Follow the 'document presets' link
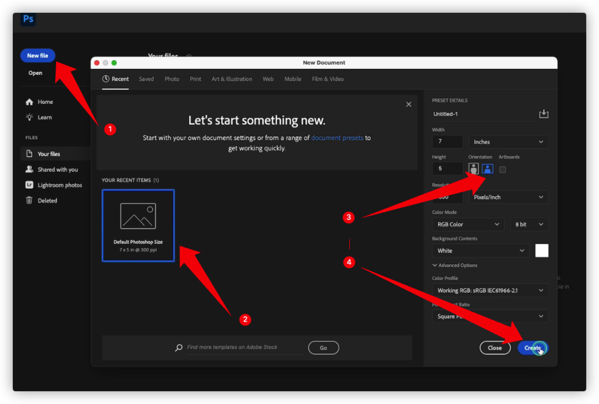Viewport: 599px width, 404px height. point(337,137)
